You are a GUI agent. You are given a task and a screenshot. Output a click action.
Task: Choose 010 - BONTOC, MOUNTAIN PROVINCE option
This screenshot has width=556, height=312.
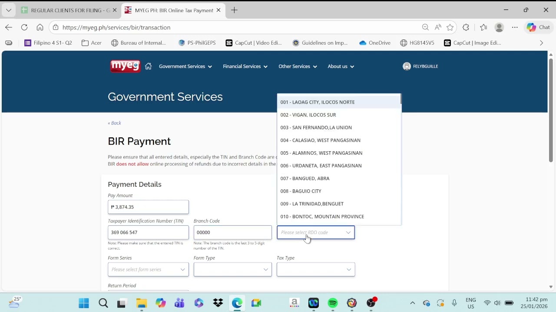[338, 217]
